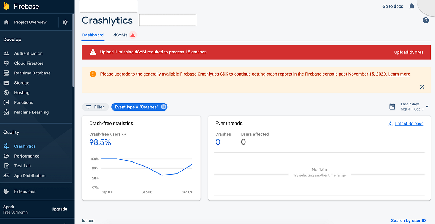The height and width of the screenshot is (224, 435).
Task: Click the sidebar vertical scrollbar
Action: coord(73,51)
